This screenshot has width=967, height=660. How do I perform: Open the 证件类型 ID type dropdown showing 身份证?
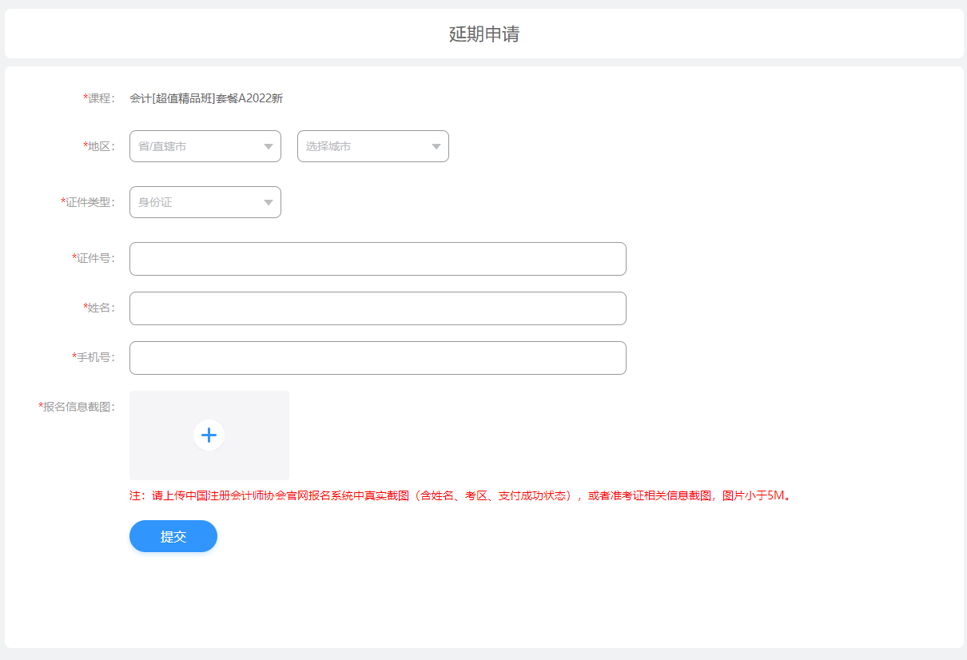pyautogui.click(x=205, y=202)
